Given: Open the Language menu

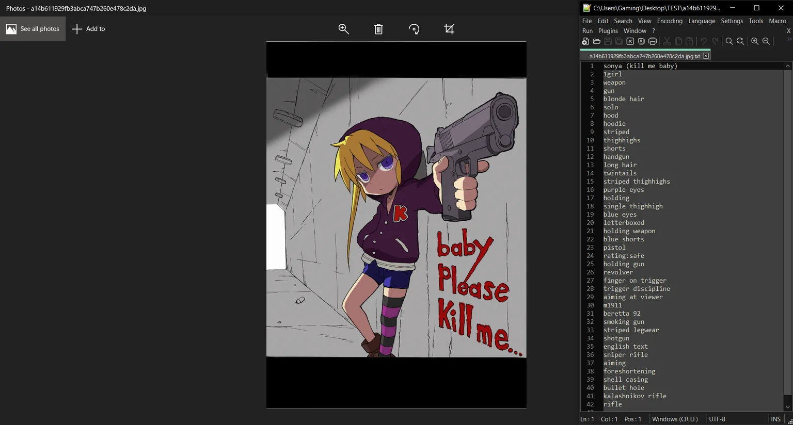Looking at the screenshot, I should [x=702, y=21].
